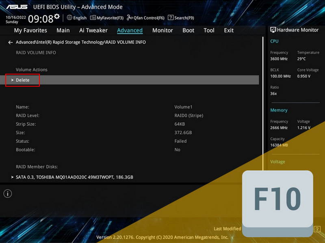Click the info icon at bottom left
This screenshot has width=325, height=243.
click(8, 194)
